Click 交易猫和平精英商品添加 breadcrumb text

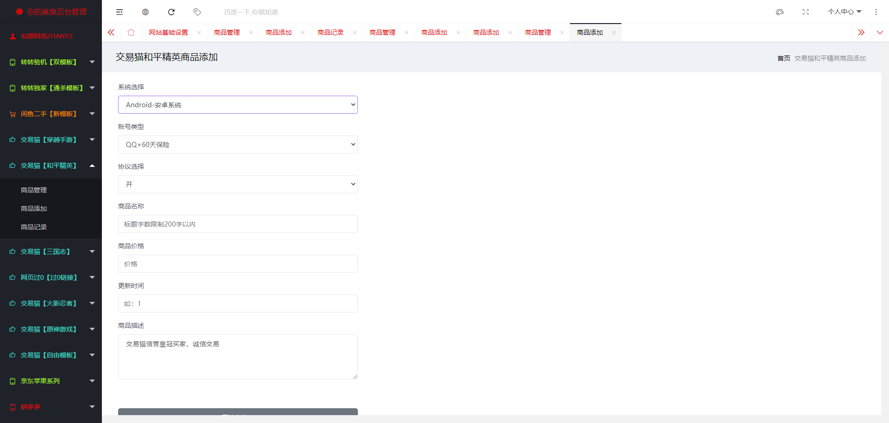pos(830,58)
